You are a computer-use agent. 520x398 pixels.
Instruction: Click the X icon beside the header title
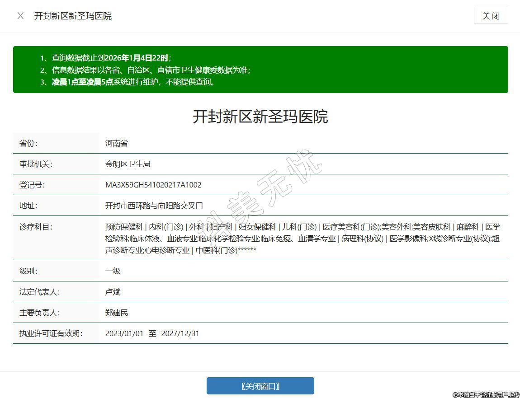tap(20, 16)
